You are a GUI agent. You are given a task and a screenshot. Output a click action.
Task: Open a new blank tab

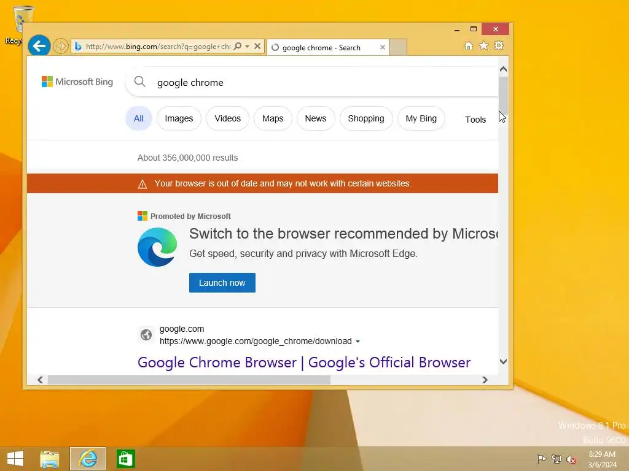[x=398, y=48]
